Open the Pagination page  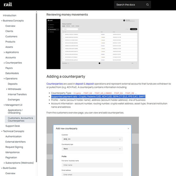(x=11, y=157)
